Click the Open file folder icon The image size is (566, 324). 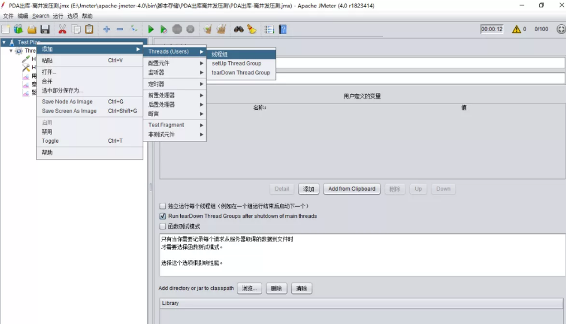(x=32, y=29)
